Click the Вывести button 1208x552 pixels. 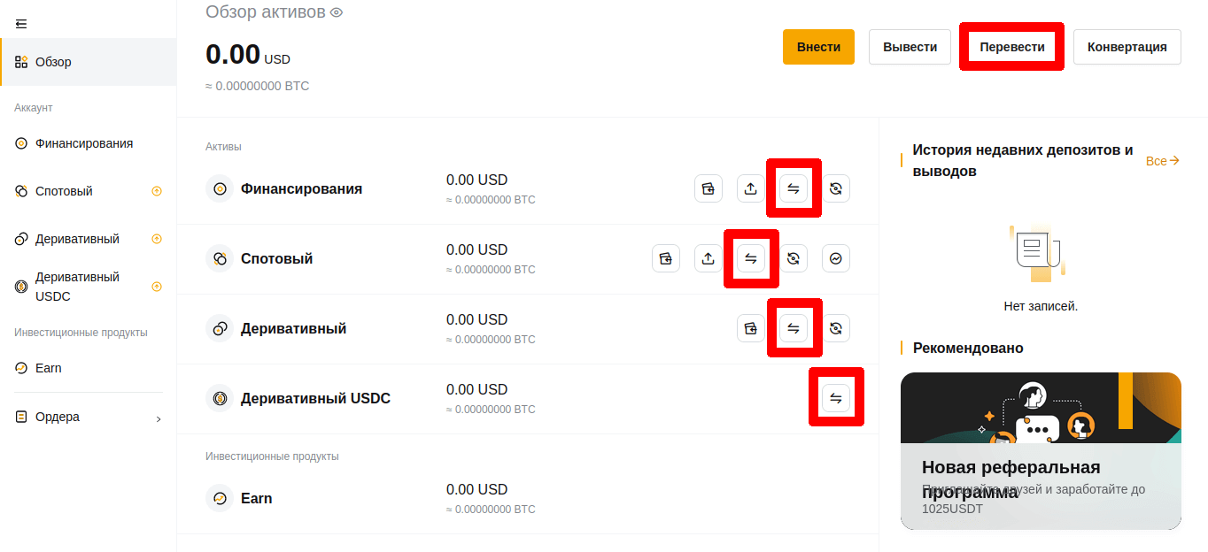pos(910,47)
